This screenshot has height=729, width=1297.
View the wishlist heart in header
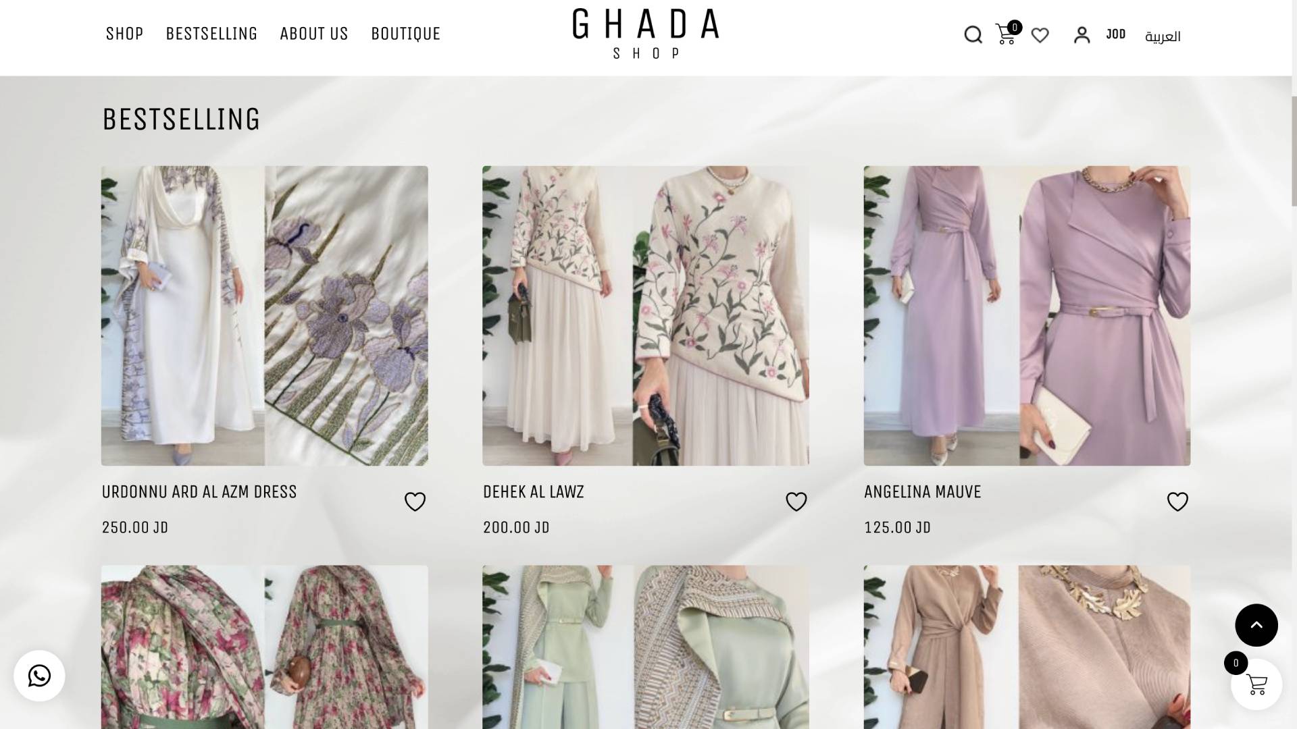1040,35
